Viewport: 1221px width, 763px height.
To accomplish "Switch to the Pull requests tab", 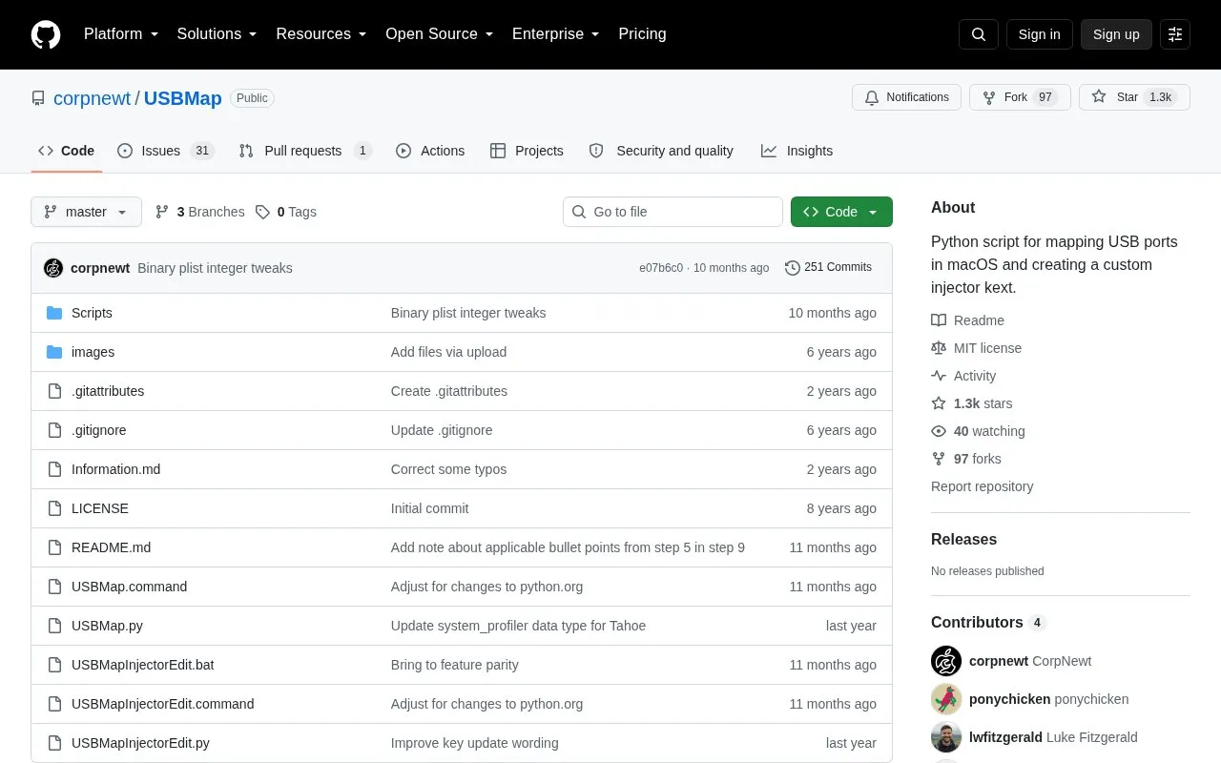I will [x=305, y=151].
